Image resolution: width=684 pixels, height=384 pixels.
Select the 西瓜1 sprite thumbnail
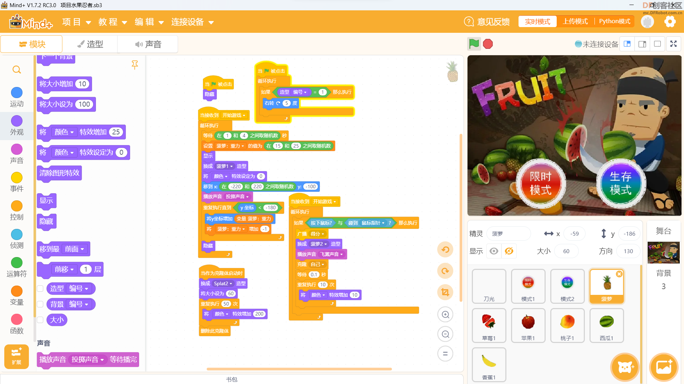(606, 326)
